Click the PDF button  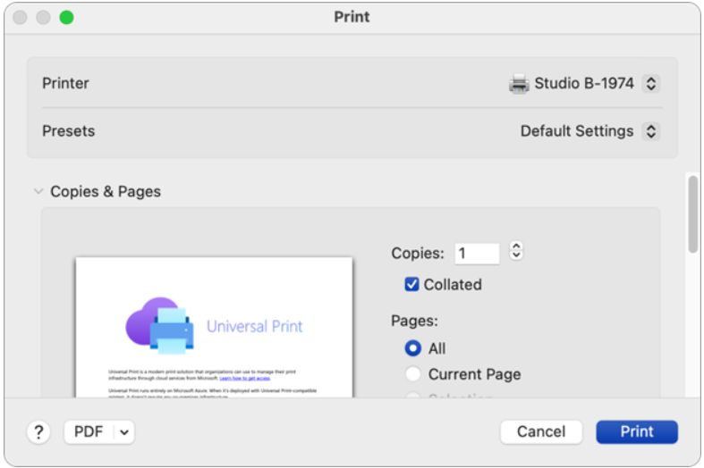(89, 432)
